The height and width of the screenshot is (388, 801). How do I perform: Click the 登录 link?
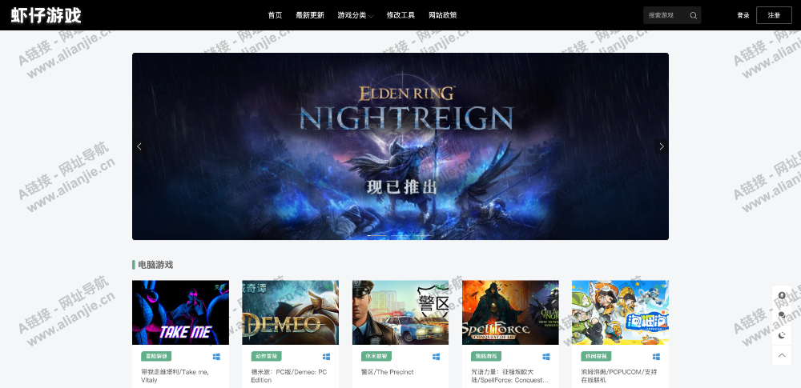point(743,15)
